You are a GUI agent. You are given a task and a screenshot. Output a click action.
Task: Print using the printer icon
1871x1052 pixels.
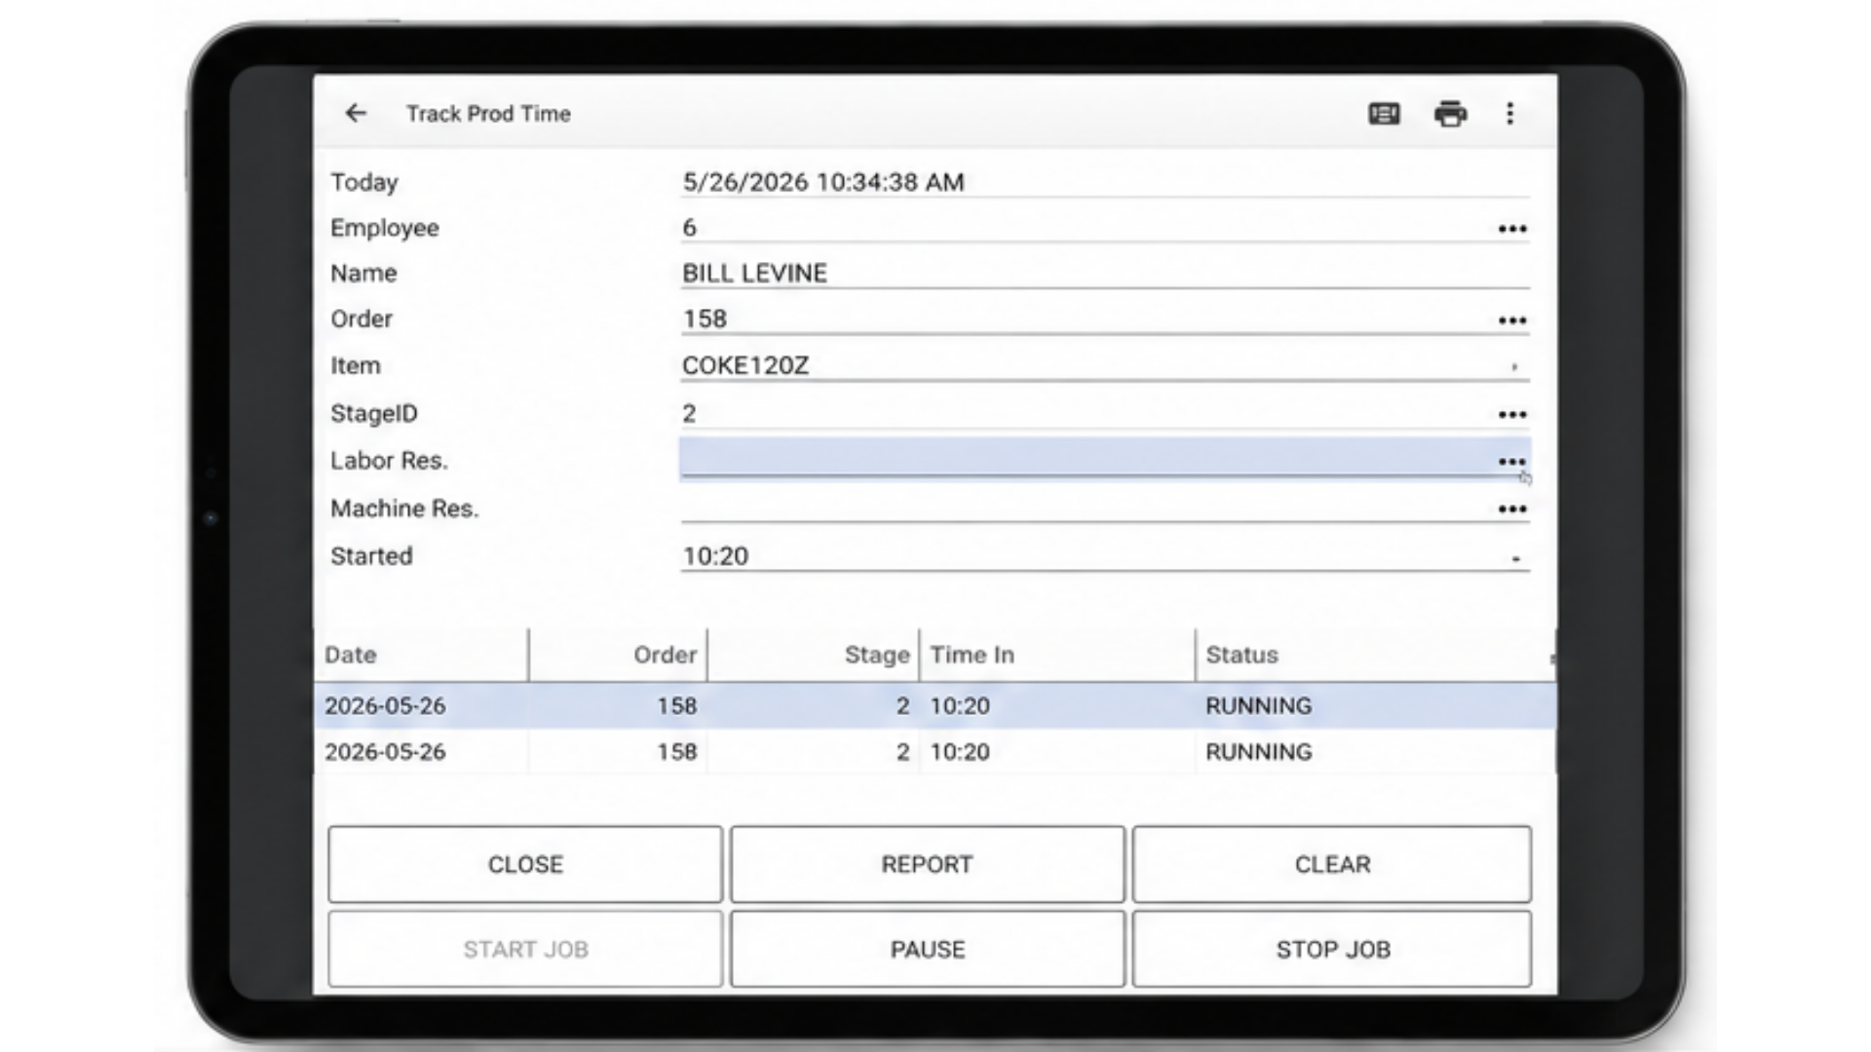pyautogui.click(x=1450, y=114)
